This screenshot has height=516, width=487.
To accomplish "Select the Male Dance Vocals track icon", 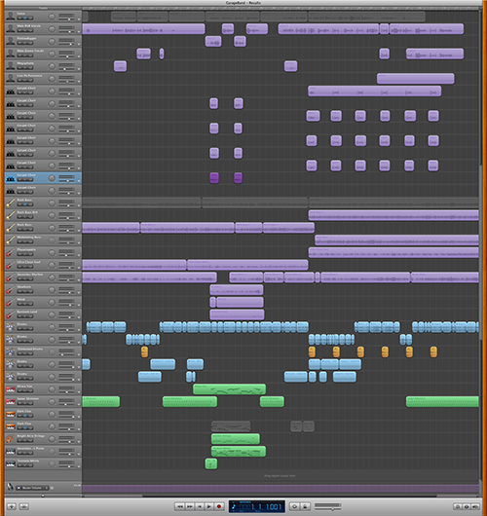I will (11, 54).
